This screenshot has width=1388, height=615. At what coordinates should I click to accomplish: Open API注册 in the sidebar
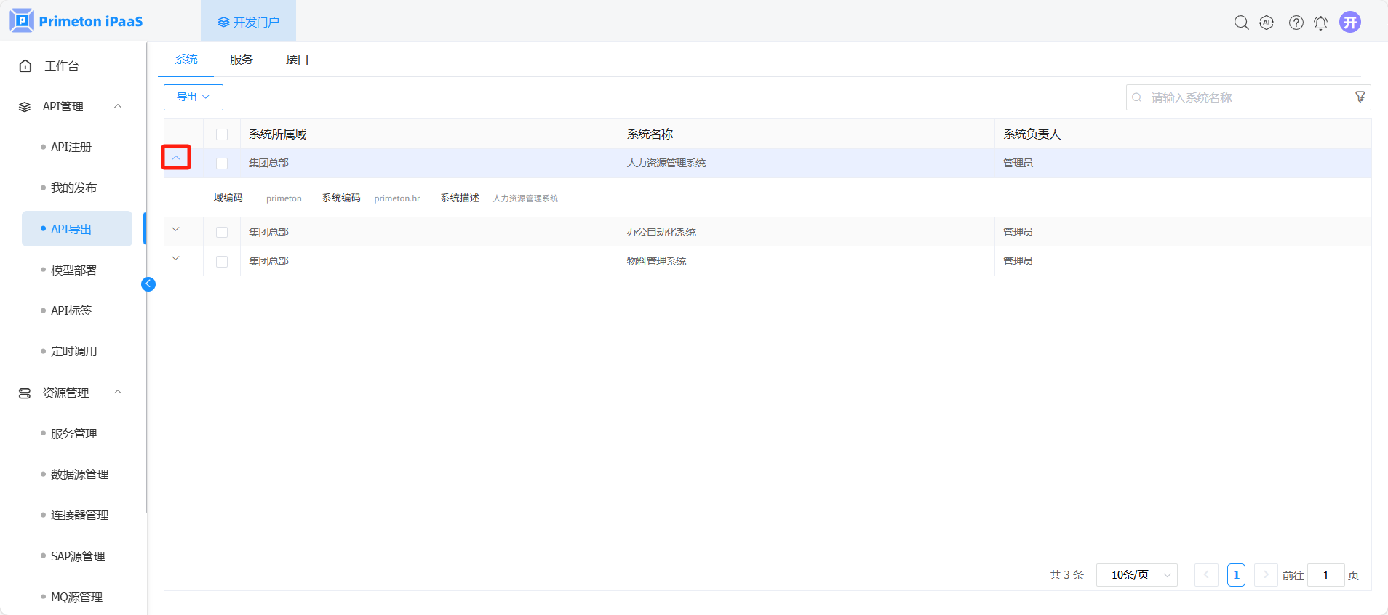click(71, 148)
